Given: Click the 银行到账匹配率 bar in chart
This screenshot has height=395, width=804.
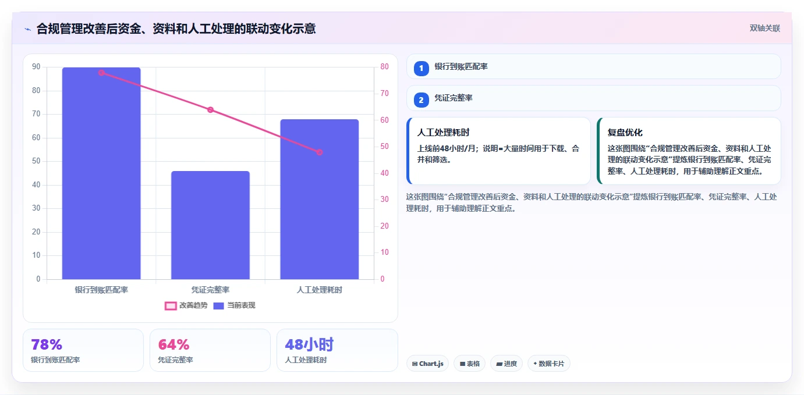Looking at the screenshot, I should click(x=101, y=173).
